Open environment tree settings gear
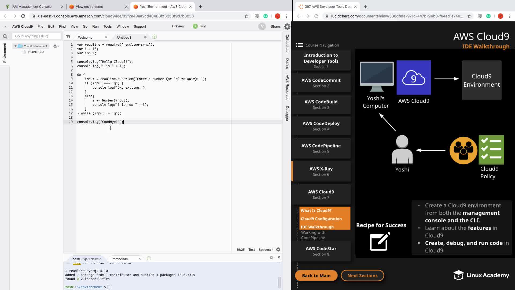Screen dimensions: 515x290 tap(55, 46)
